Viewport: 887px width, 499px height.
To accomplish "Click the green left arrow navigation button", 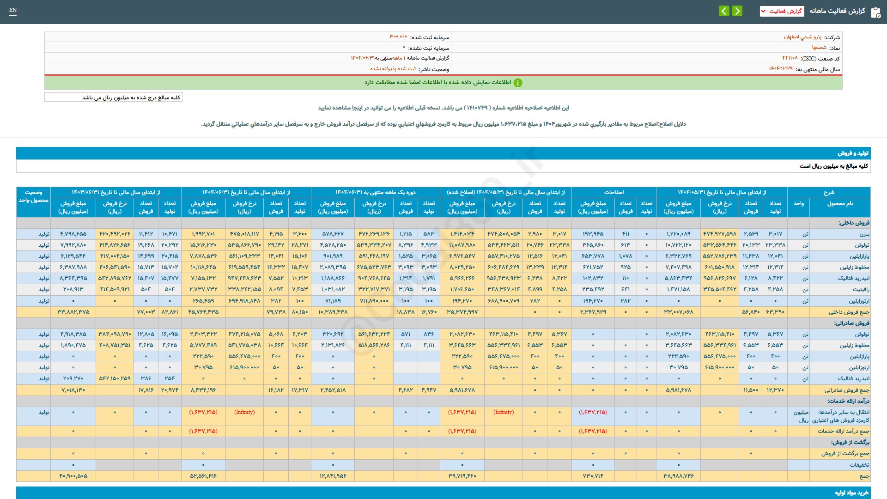I will [724, 11].
